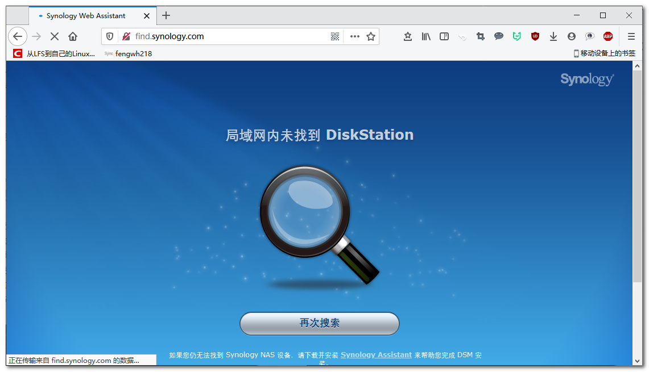The image size is (649, 372).
Task: Click the Firefox Account profile icon
Action: click(571, 36)
